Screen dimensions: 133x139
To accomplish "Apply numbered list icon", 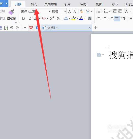I will click(x=106, y=11).
